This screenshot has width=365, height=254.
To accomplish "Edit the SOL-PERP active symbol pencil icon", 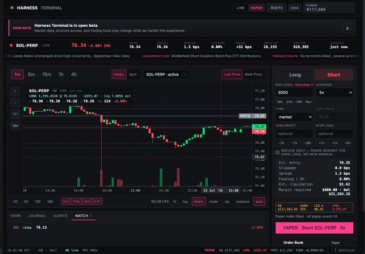I will 185,74.
